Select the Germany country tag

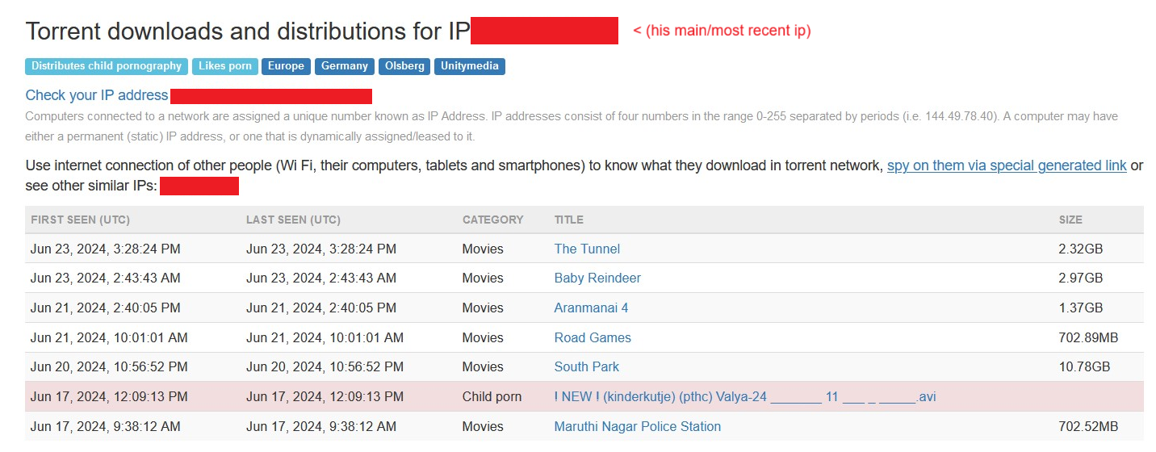pos(344,66)
